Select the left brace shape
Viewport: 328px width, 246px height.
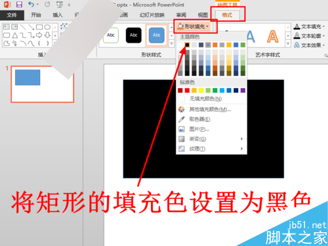(x=39, y=43)
